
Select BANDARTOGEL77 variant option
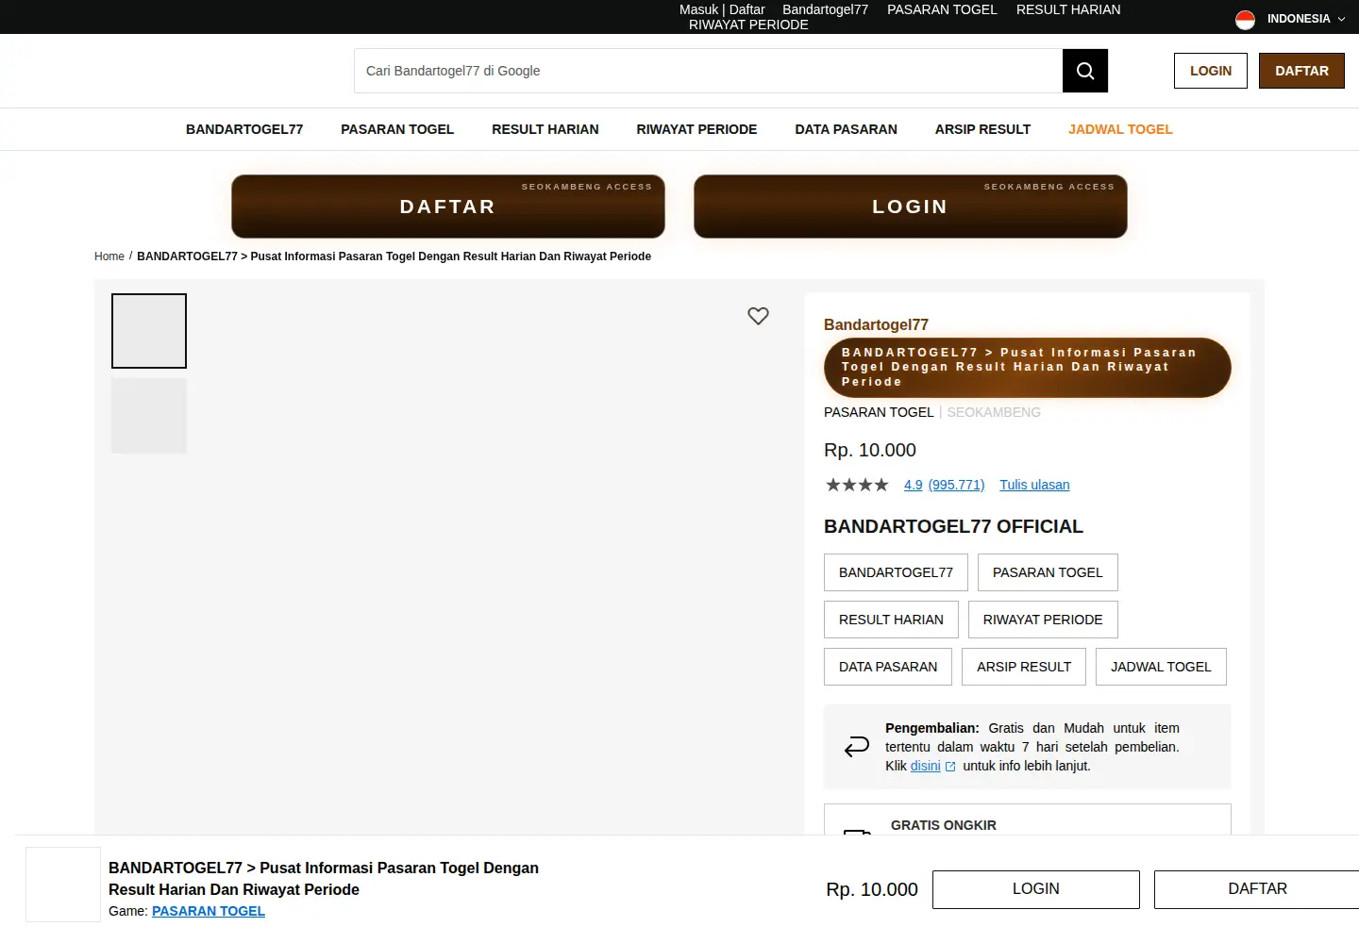[x=896, y=572]
